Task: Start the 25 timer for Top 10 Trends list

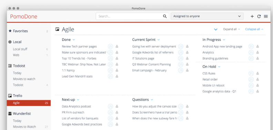Action: [110, 58]
